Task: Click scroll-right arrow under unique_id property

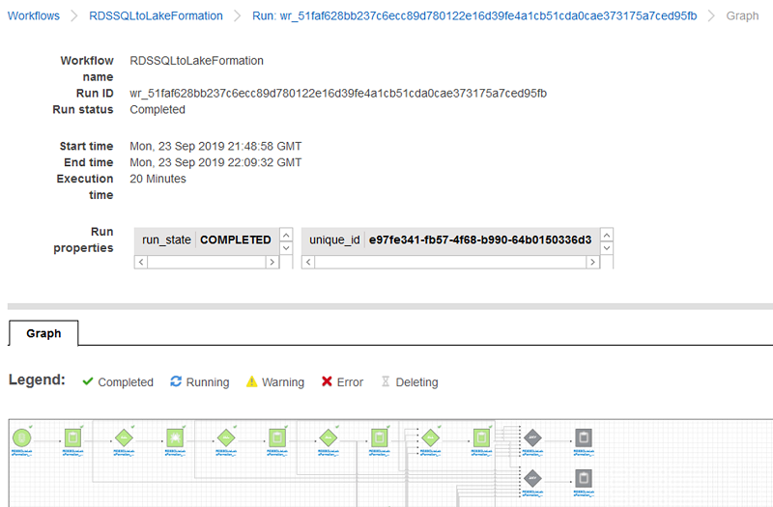Action: (592, 262)
